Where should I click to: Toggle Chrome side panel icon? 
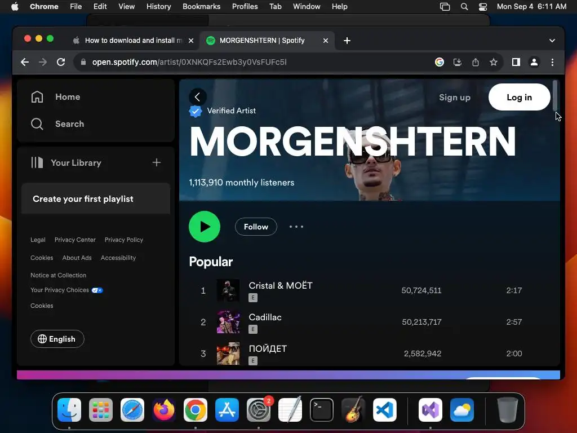point(516,62)
